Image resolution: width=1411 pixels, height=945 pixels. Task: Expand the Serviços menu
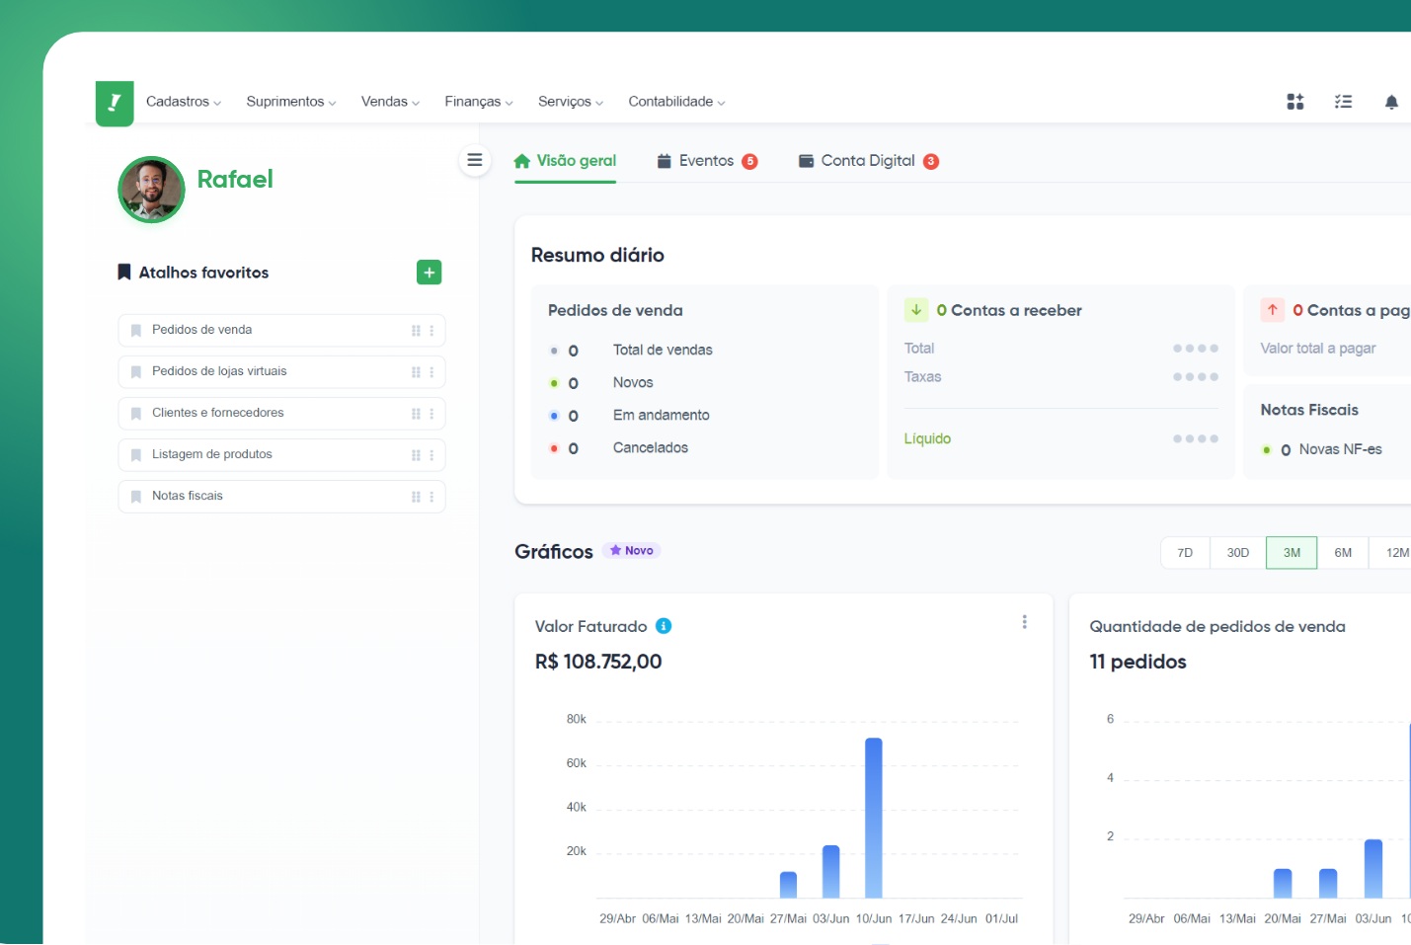point(571,102)
